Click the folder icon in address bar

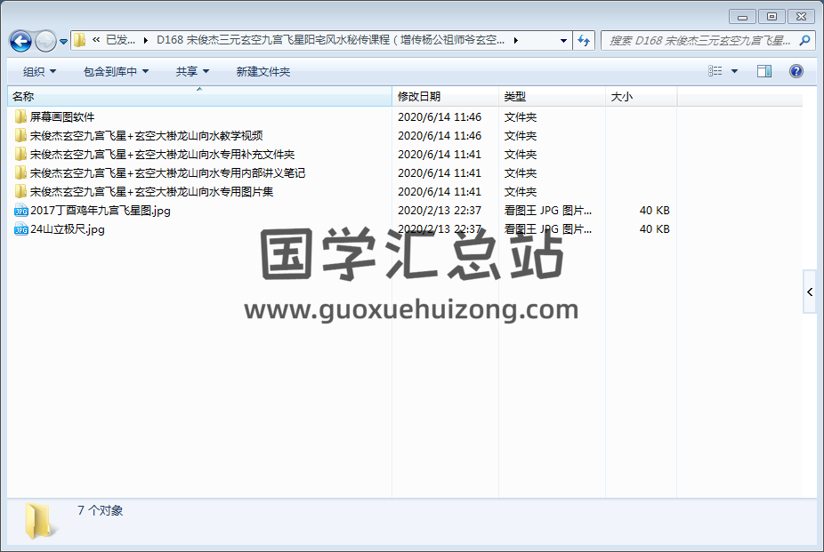click(80, 40)
